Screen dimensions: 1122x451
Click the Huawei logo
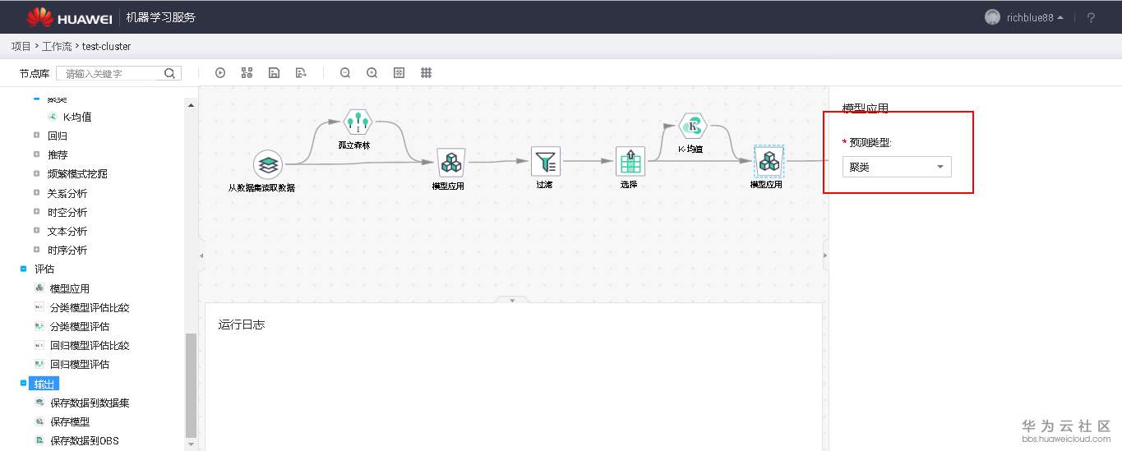(x=69, y=17)
